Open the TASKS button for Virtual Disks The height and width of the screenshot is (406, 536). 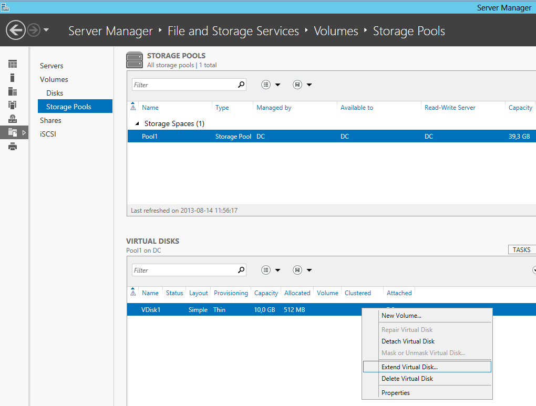(521, 250)
